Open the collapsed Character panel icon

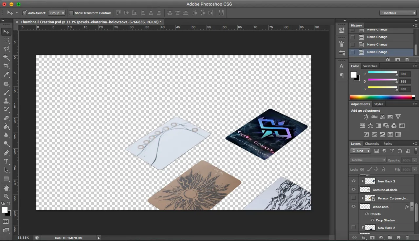[342, 66]
